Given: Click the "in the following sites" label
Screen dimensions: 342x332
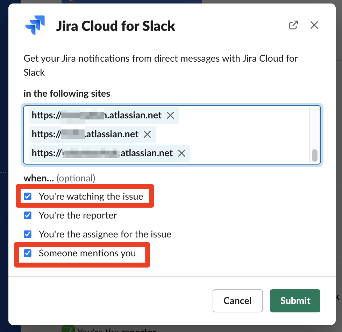Looking at the screenshot, I should [67, 94].
